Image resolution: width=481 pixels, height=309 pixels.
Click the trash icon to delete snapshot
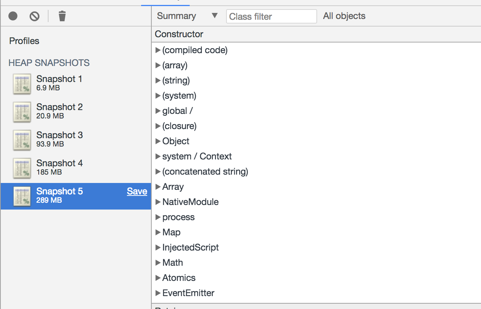pos(62,16)
